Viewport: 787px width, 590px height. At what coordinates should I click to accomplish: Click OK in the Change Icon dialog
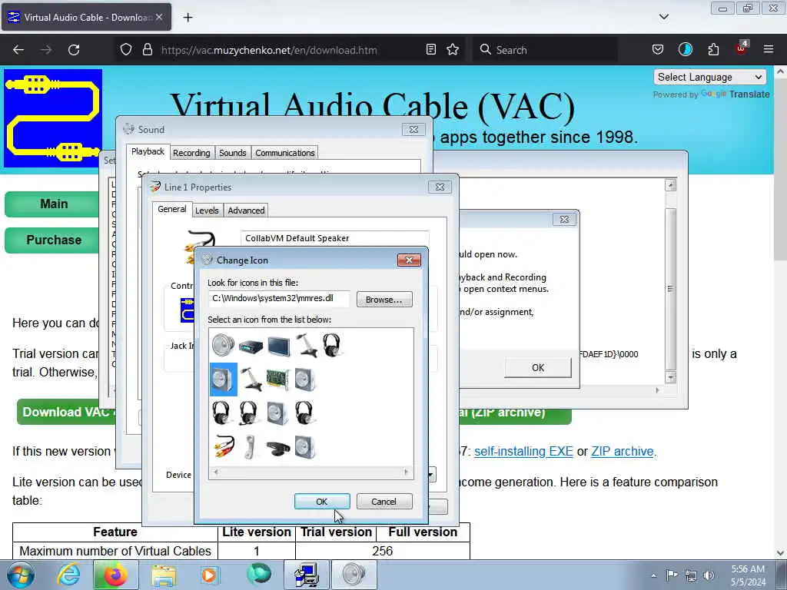322,501
